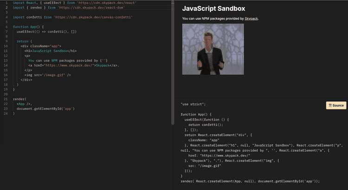
Task: Click the anchor href skypack.dev code line
Action: pos(73,65)
